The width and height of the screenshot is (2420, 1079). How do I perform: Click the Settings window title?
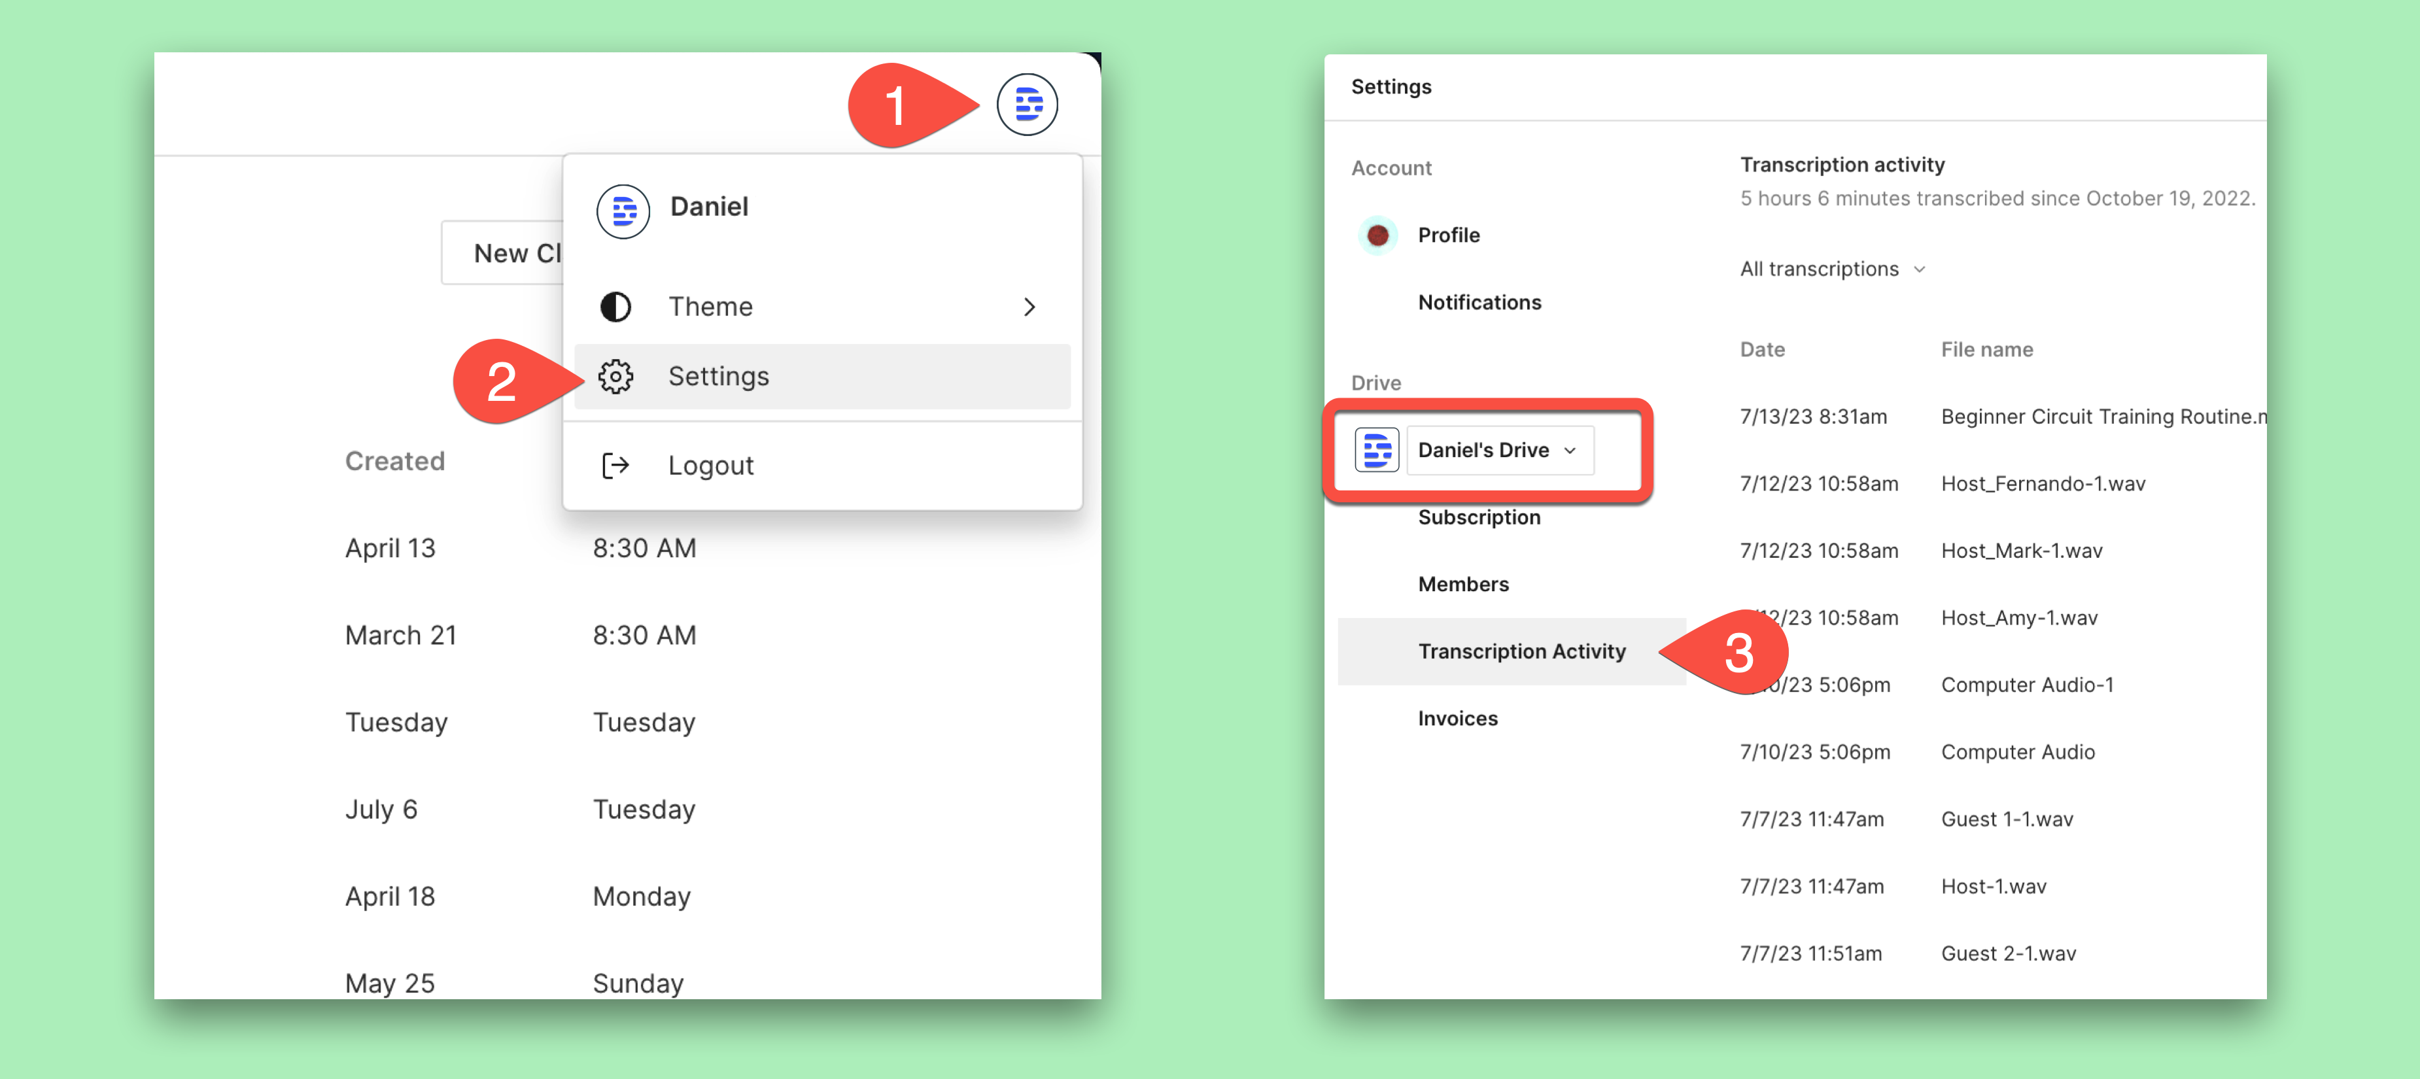point(1391,86)
